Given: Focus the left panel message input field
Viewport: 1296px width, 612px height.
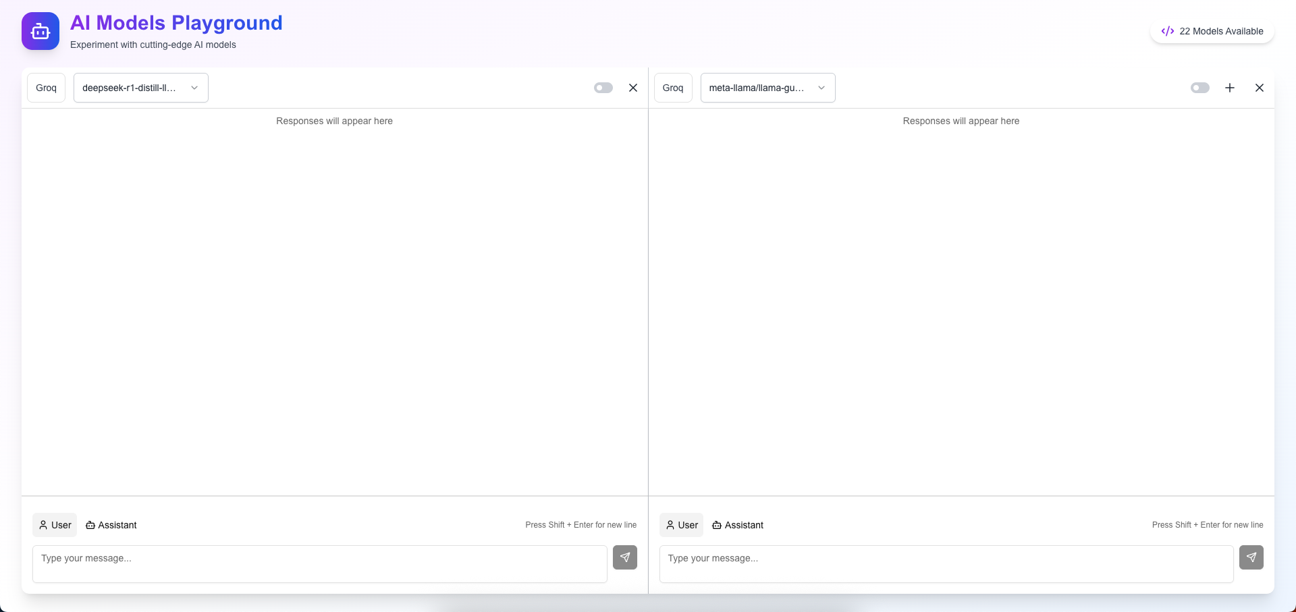Looking at the screenshot, I should (319, 563).
